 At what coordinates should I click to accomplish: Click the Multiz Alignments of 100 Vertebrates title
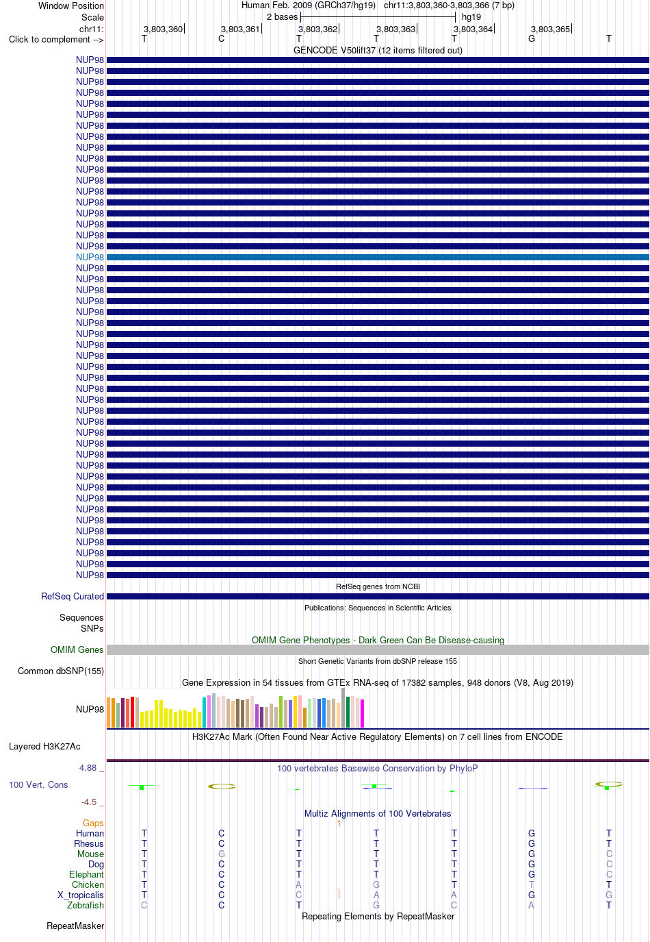(378, 813)
